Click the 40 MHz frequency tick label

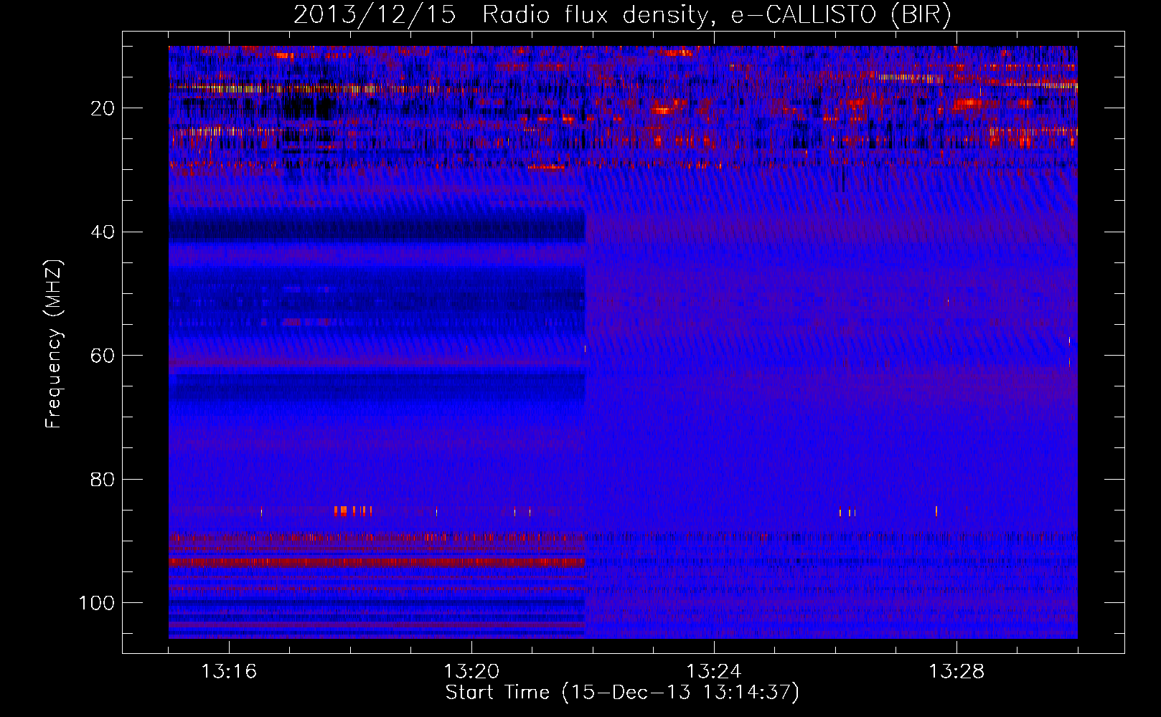(103, 232)
